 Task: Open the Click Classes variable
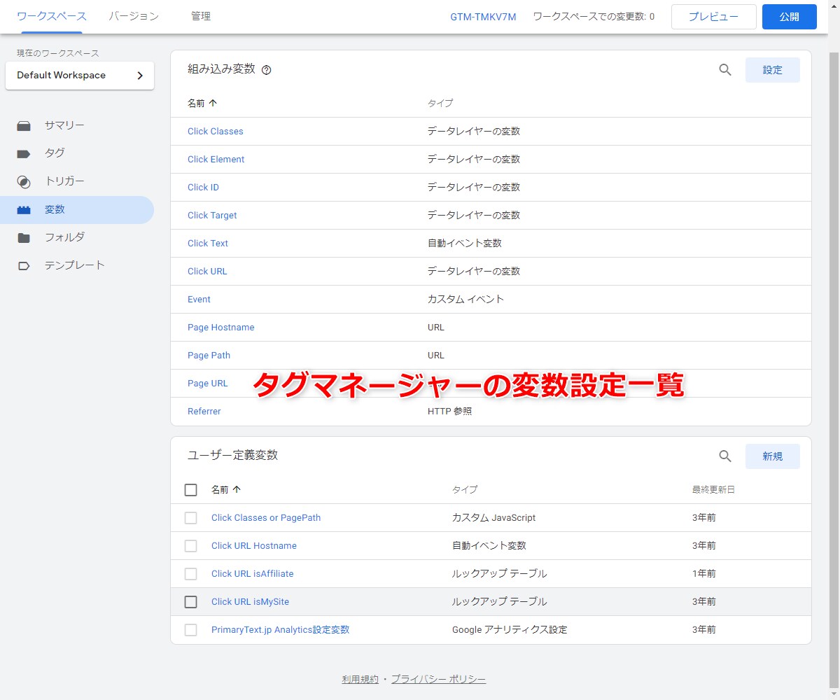[216, 132]
